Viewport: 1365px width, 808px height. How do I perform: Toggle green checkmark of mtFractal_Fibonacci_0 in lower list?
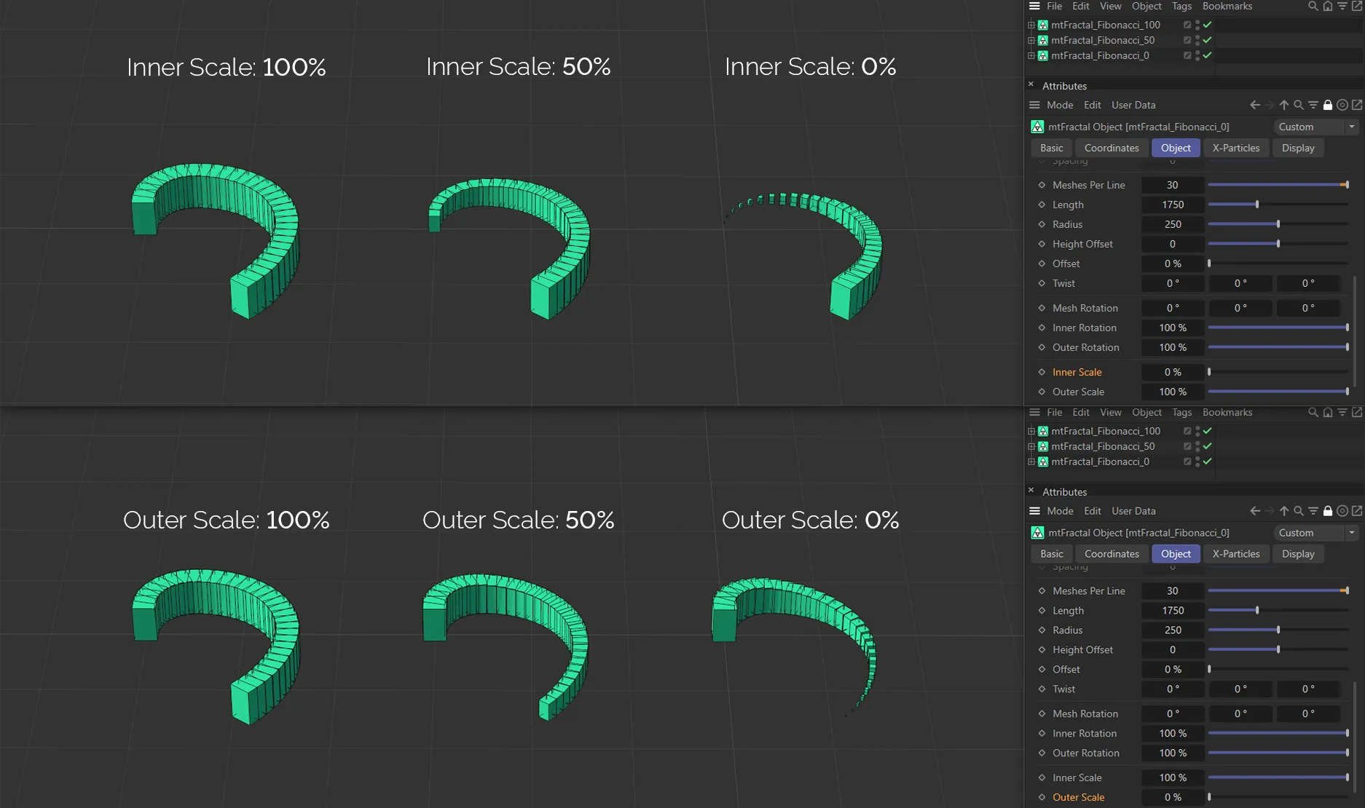coord(1208,462)
